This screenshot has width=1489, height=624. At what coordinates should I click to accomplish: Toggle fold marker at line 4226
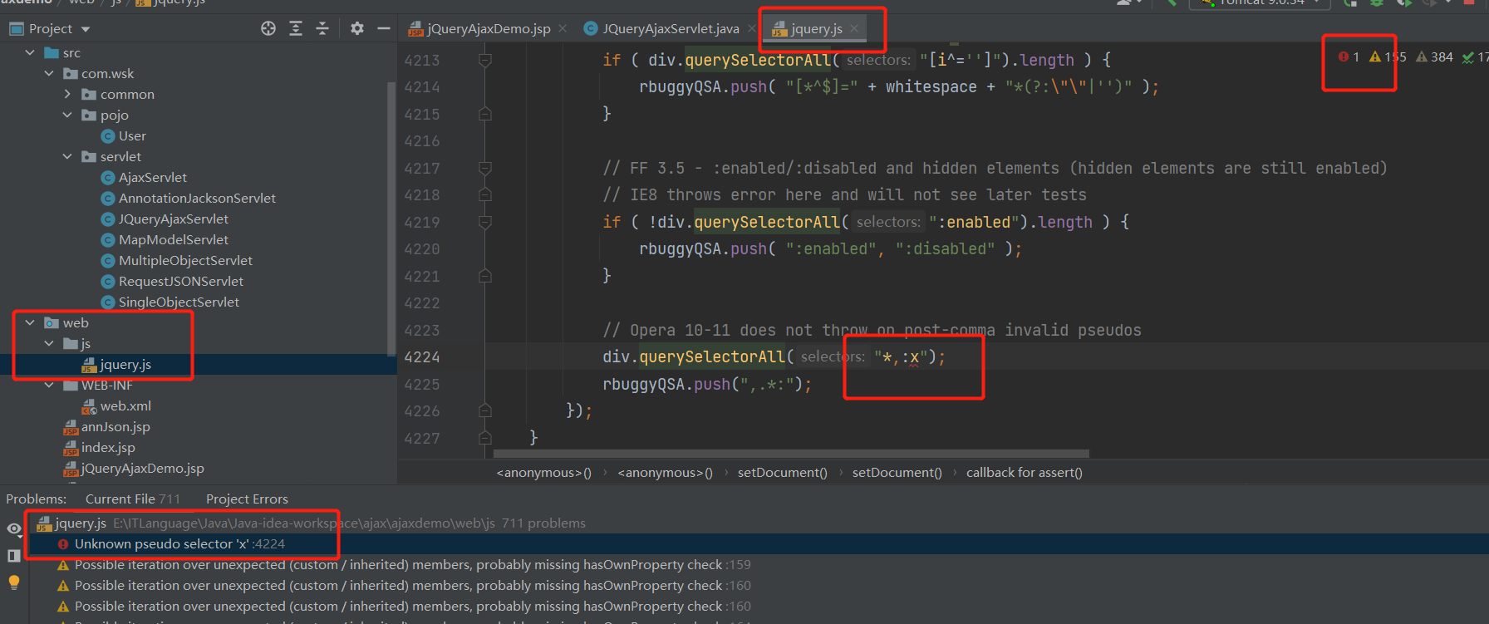tap(485, 410)
